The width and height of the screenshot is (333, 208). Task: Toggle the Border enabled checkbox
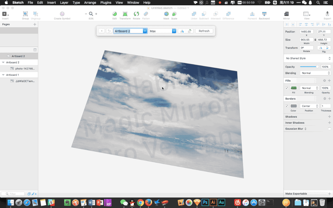[287, 106]
